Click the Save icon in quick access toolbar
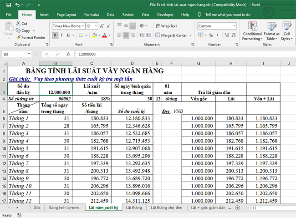296x218 pixels. pos(9,5)
